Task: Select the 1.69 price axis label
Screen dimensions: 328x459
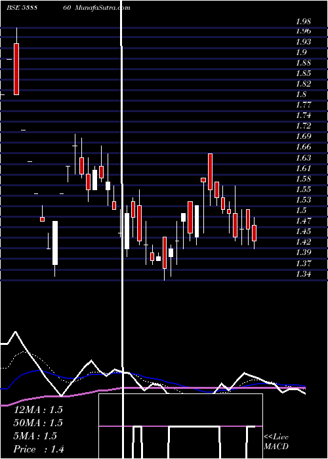Action: pos(303,136)
